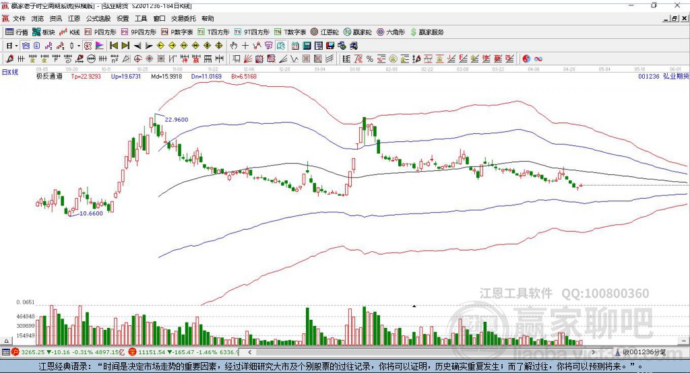Click the 深 index indicator in status bar
This screenshot has width=690, height=373.
(132, 352)
